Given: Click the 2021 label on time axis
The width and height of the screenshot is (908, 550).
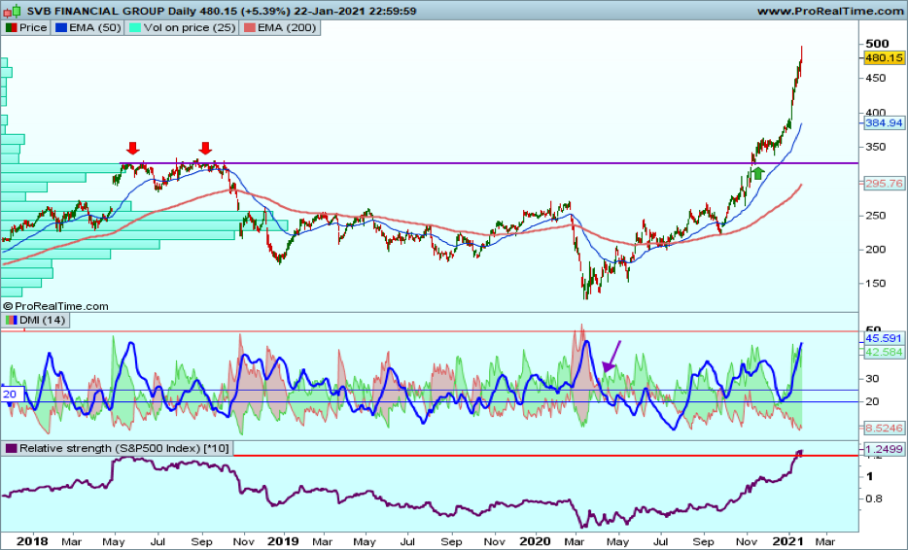Looking at the screenshot, I should (x=787, y=541).
